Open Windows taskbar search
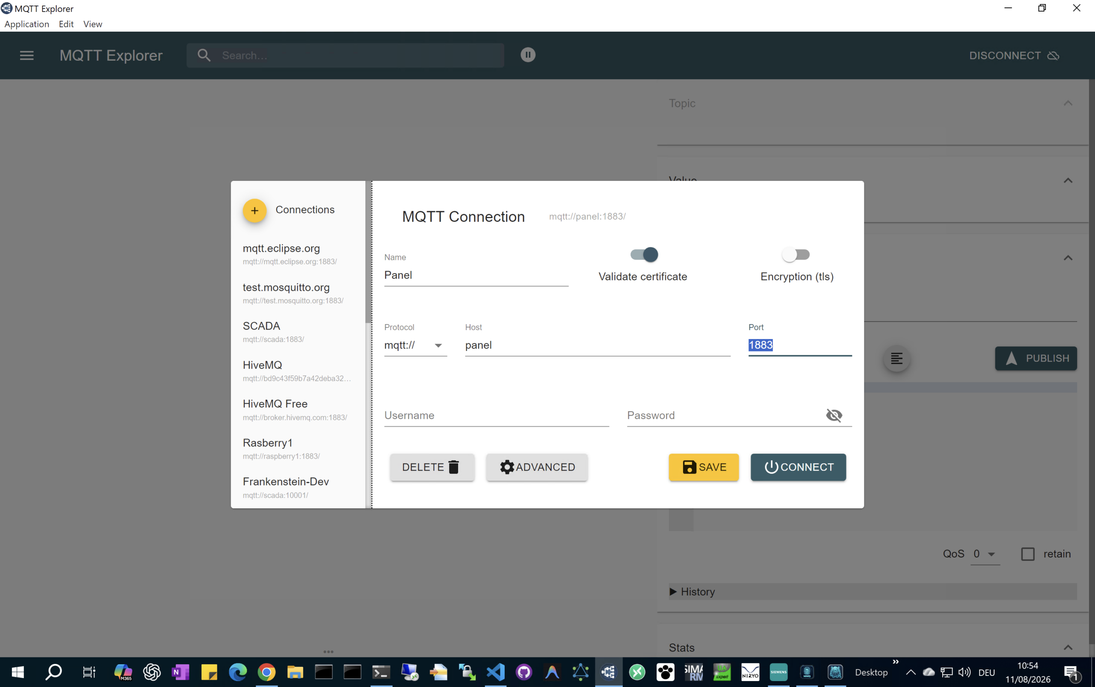This screenshot has width=1095, height=687. click(x=53, y=672)
